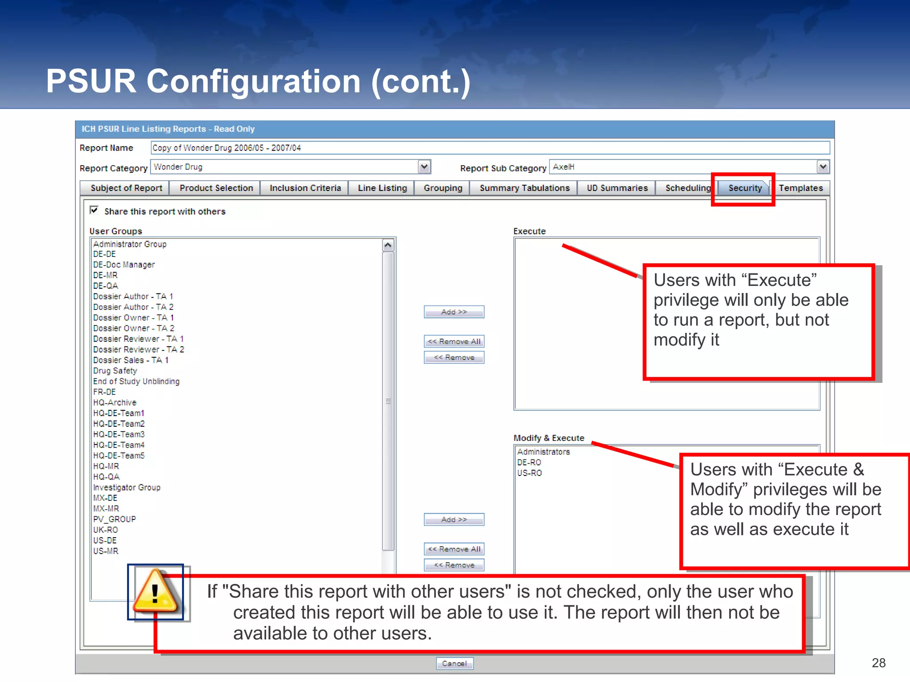Click the Cancel button

click(454, 663)
